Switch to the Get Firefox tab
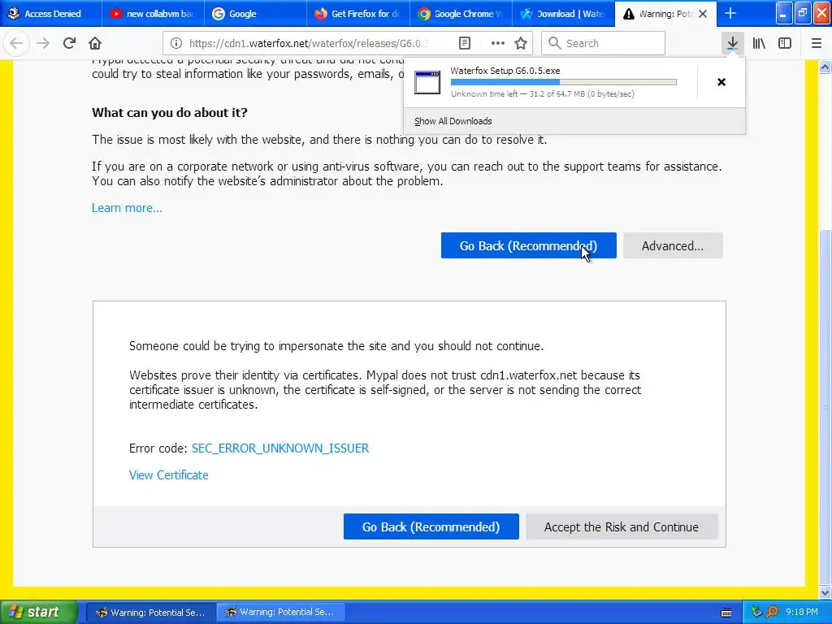The height and width of the screenshot is (624, 832). [357, 14]
